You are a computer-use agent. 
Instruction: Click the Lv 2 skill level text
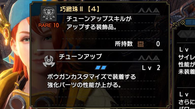[151, 68]
